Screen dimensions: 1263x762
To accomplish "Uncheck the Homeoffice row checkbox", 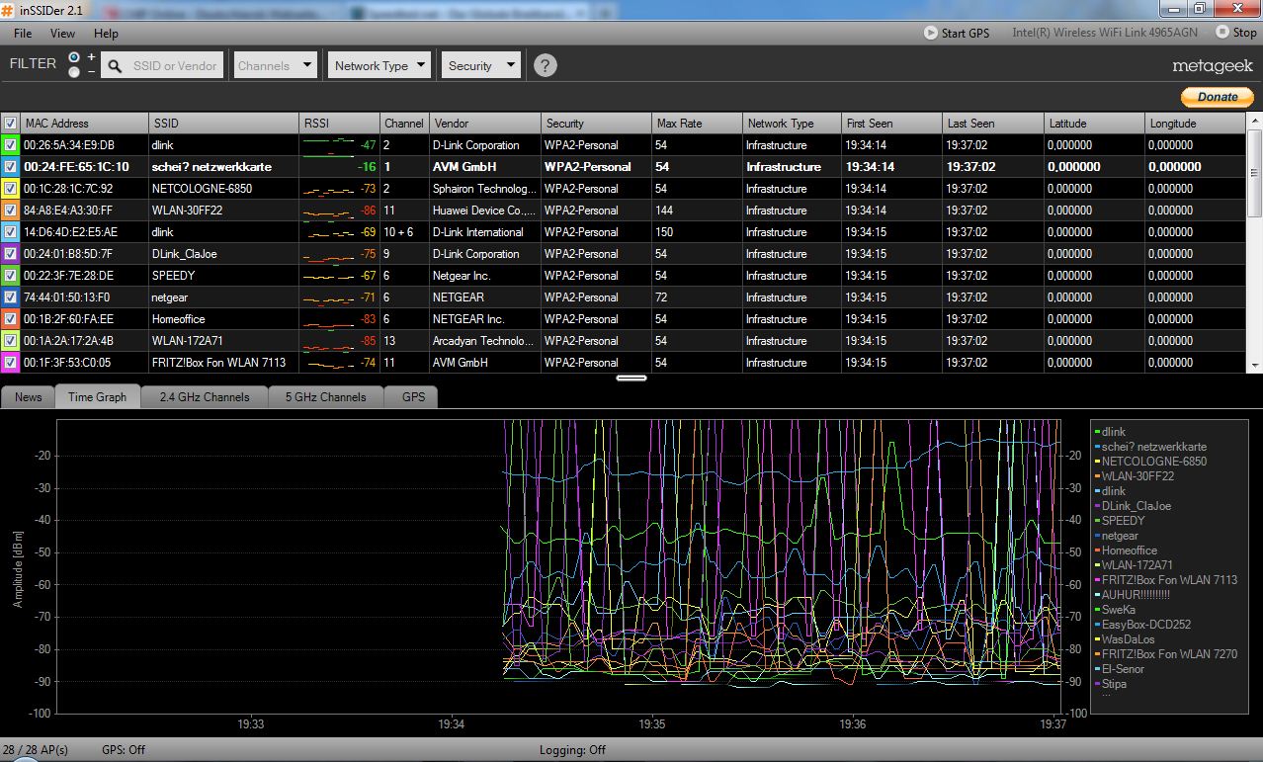I will click(10, 319).
